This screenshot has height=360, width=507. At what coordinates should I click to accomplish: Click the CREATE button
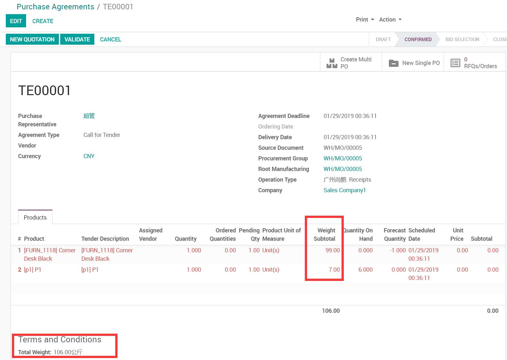(43, 21)
